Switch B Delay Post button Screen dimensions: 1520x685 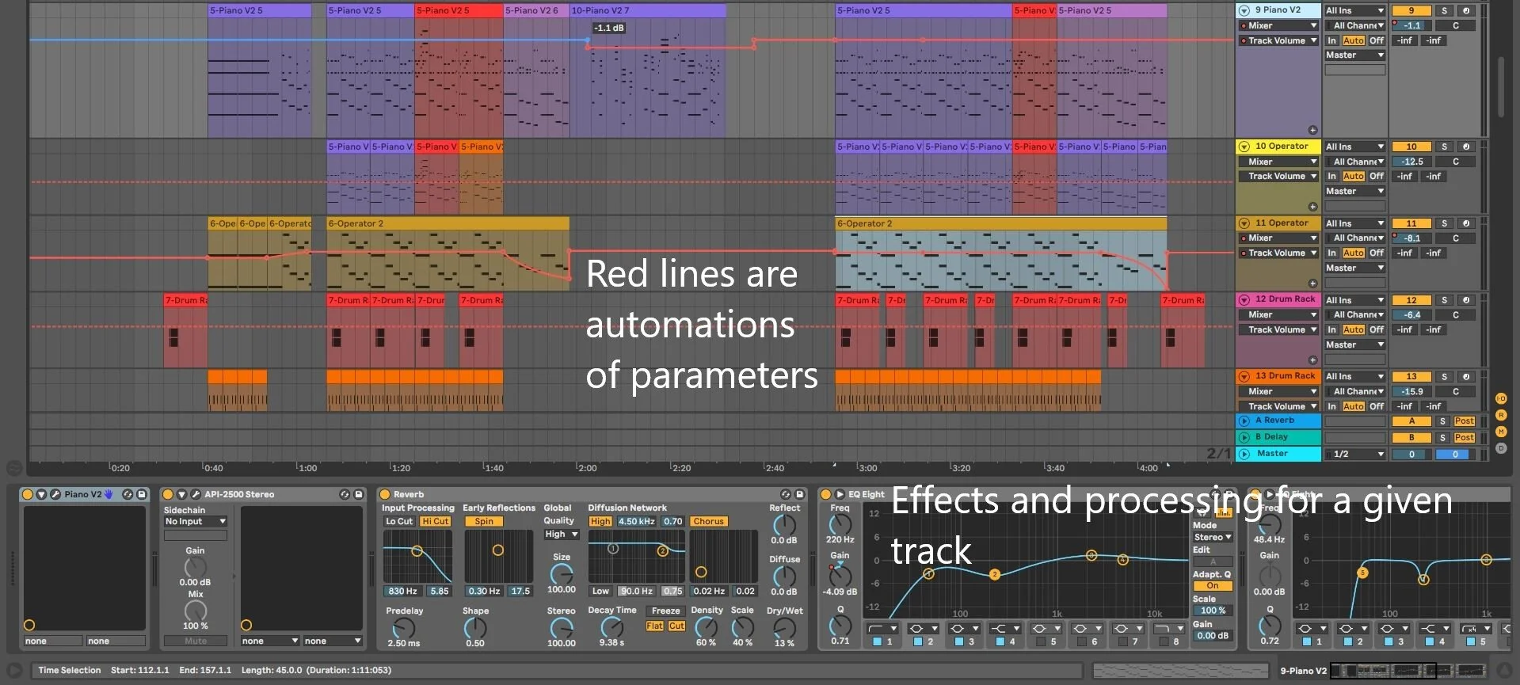click(1465, 438)
